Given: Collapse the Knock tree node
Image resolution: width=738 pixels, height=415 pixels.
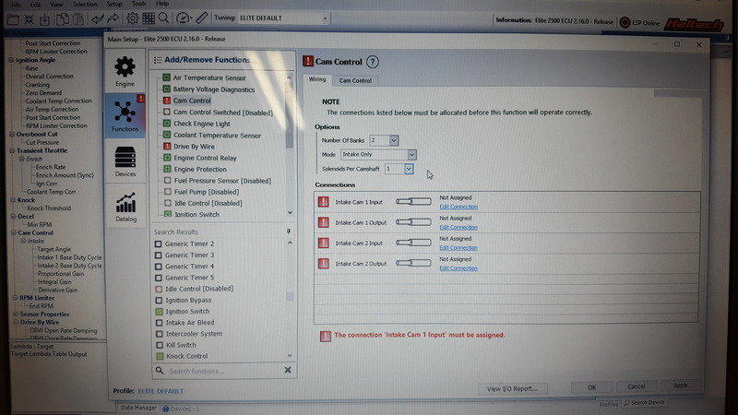Looking at the screenshot, I should 13,200.
